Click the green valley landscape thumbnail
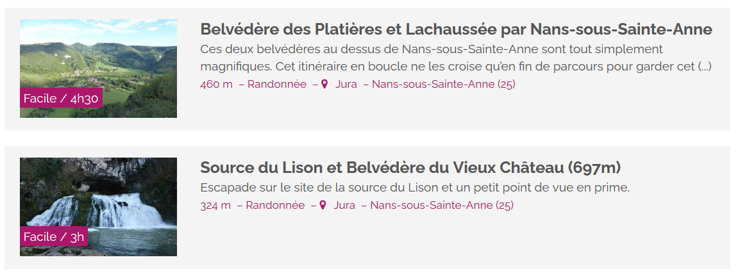 coord(98,69)
